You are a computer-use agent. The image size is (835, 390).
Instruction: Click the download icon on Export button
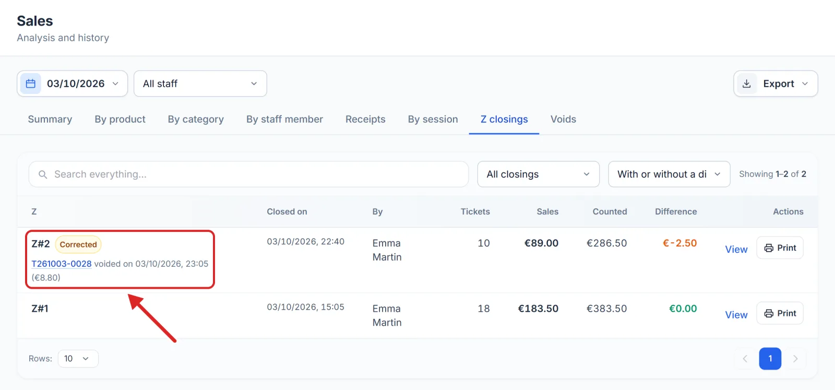pos(747,84)
